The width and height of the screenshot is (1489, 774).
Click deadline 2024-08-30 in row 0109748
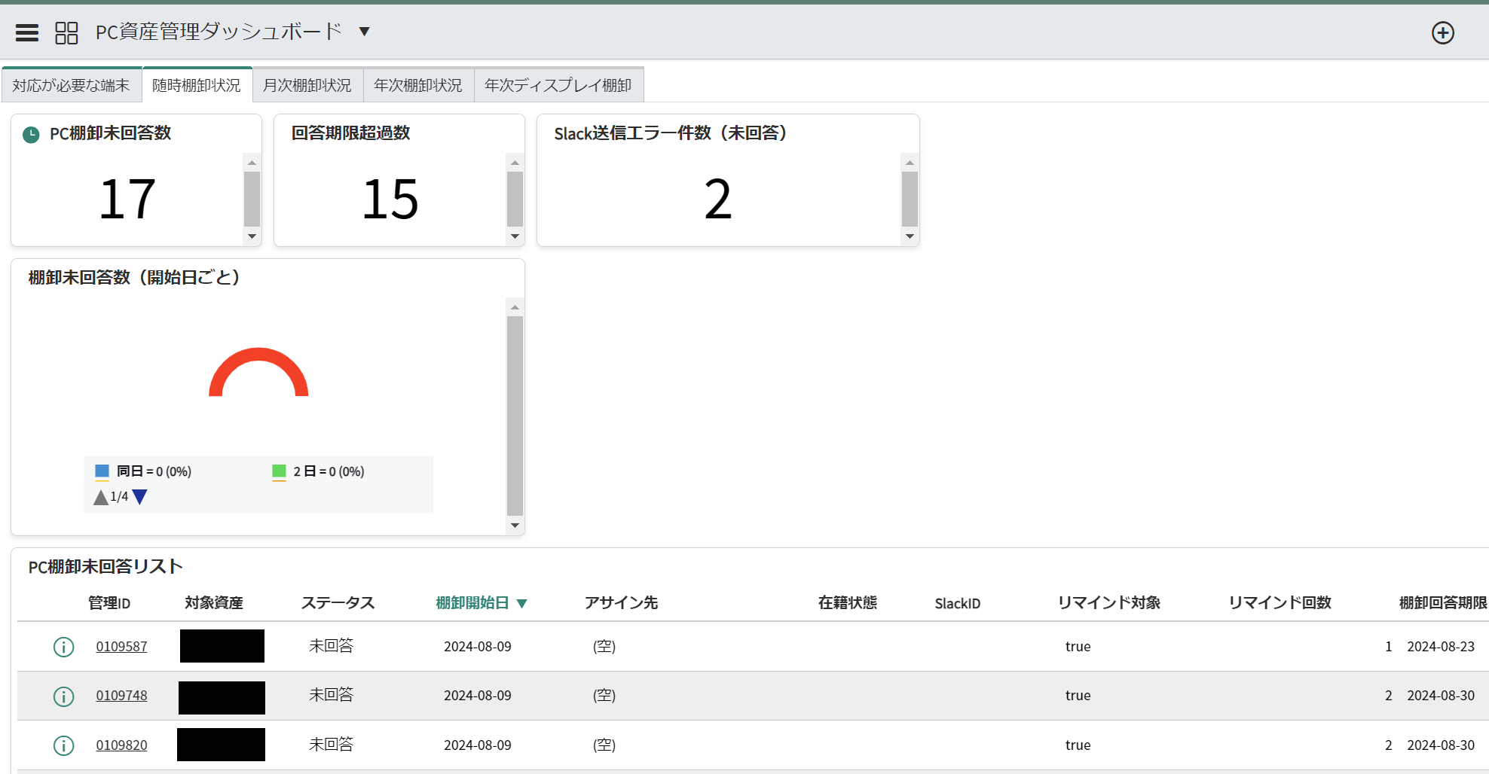(x=1441, y=696)
